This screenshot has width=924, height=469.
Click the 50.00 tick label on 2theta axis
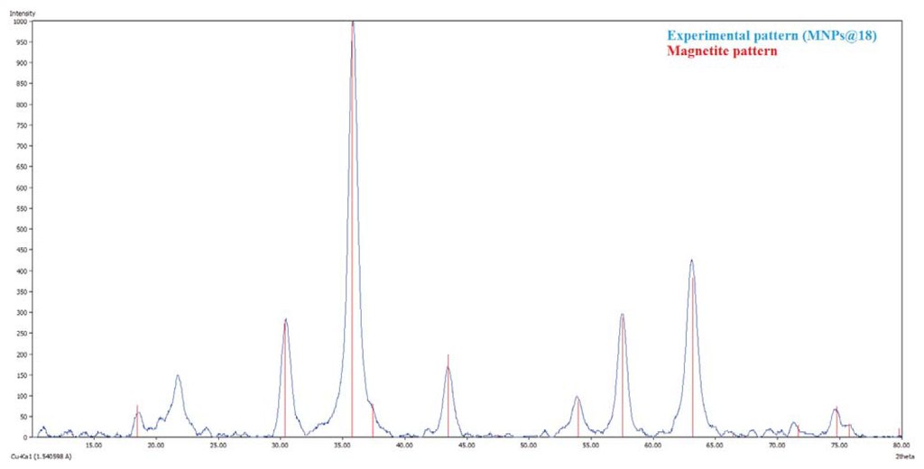529,445
